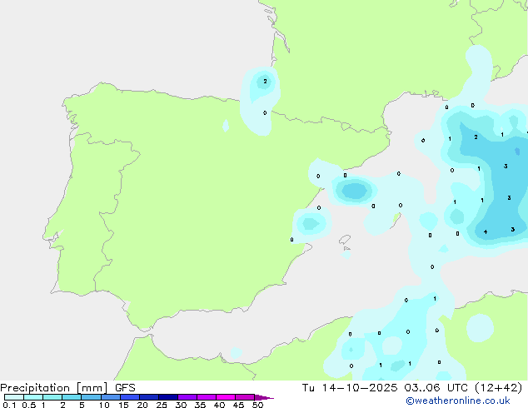Viewport: 528px width, 408px height.
Task: Select the '50' legend label
Action: click(x=257, y=405)
